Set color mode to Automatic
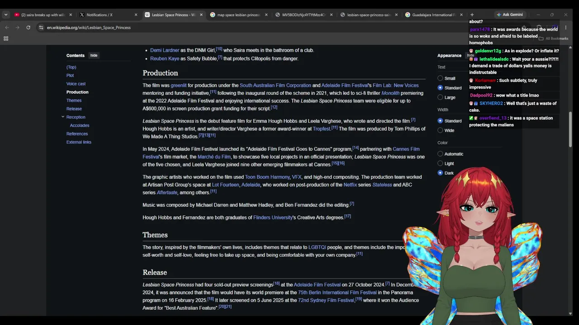The height and width of the screenshot is (325, 579). click(440, 154)
